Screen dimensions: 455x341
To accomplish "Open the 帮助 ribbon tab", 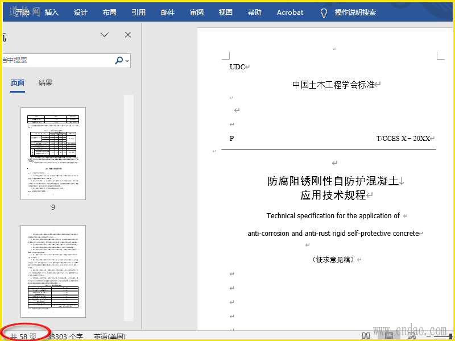I will [254, 12].
